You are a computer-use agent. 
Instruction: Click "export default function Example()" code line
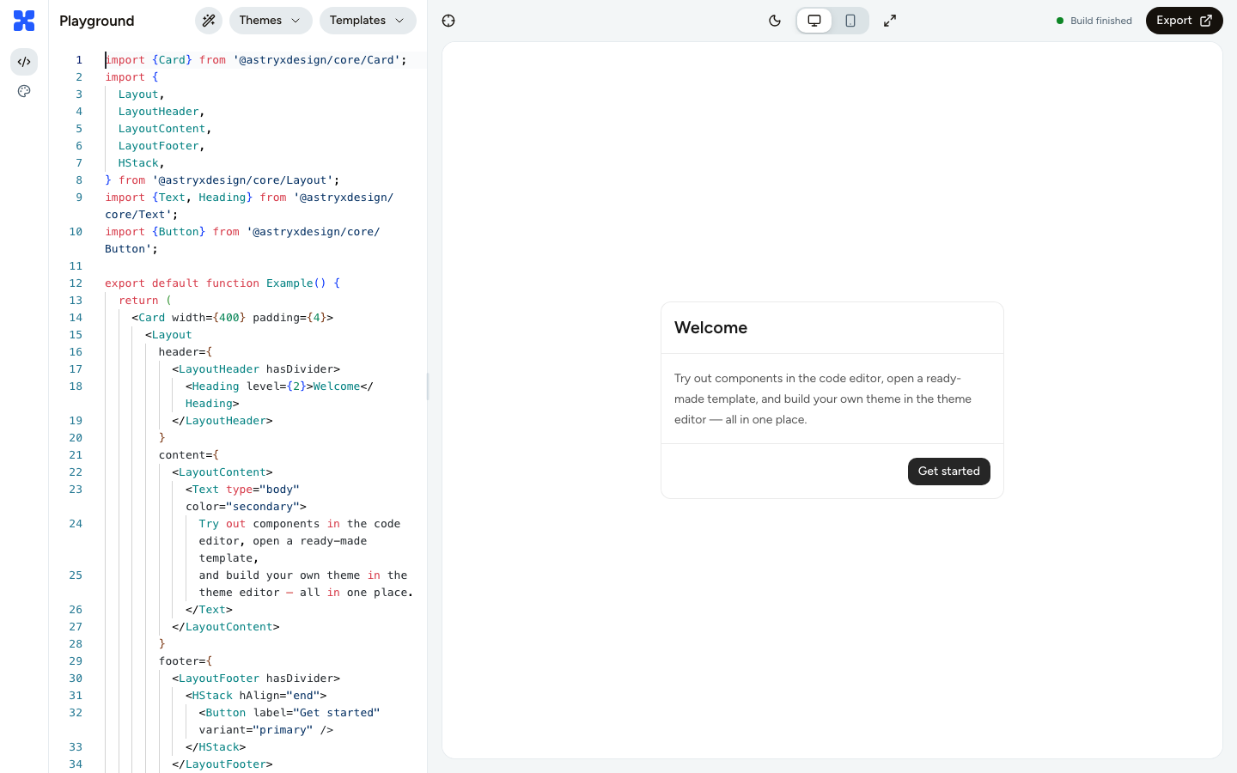[222, 283]
